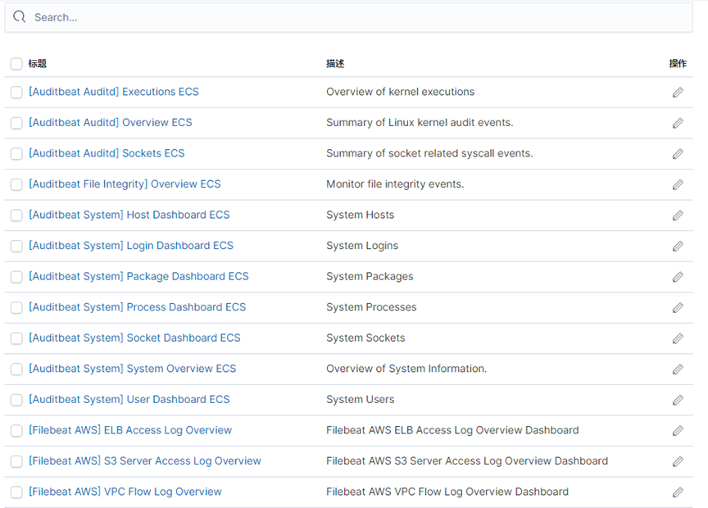
Task: Click the 操作 column header
Action: (678, 64)
